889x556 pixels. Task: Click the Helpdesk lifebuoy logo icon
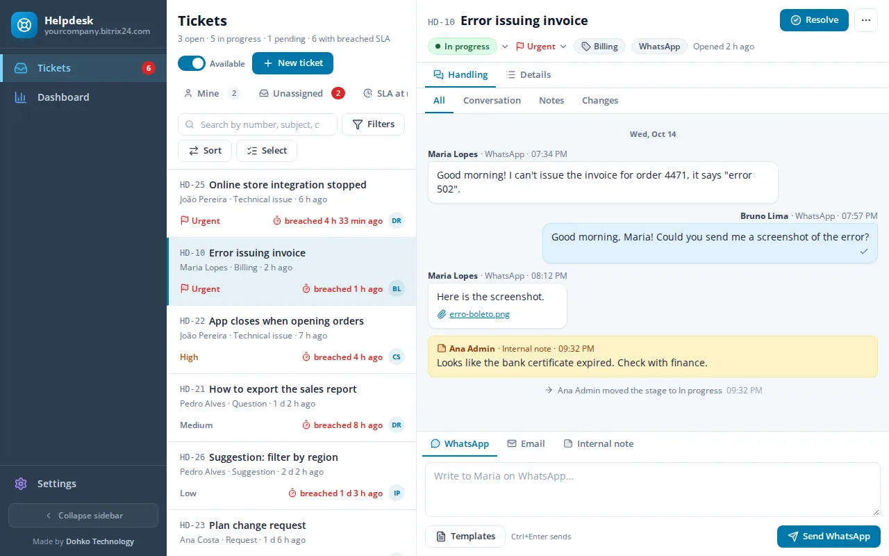(24, 25)
